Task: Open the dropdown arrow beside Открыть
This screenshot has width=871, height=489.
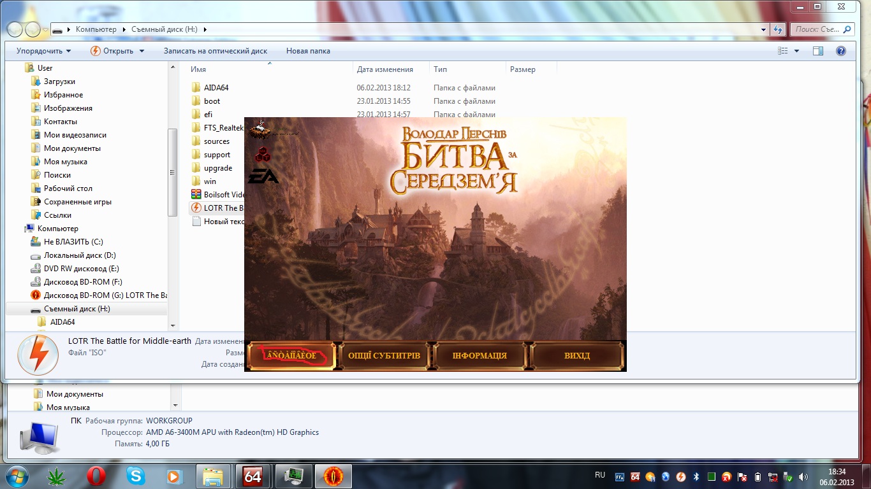Action: [x=142, y=51]
